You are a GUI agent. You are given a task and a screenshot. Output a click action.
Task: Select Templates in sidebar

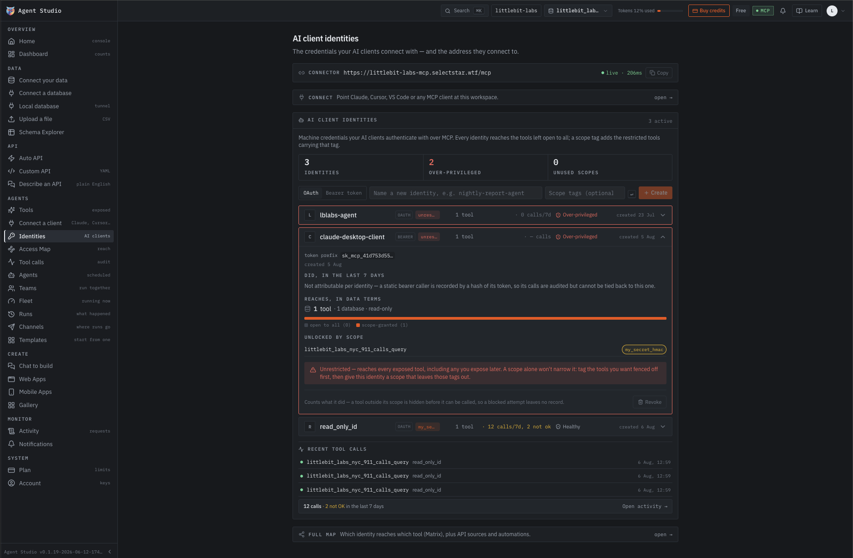(x=59, y=340)
